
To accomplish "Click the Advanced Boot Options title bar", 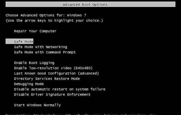I will tap(85, 5).
